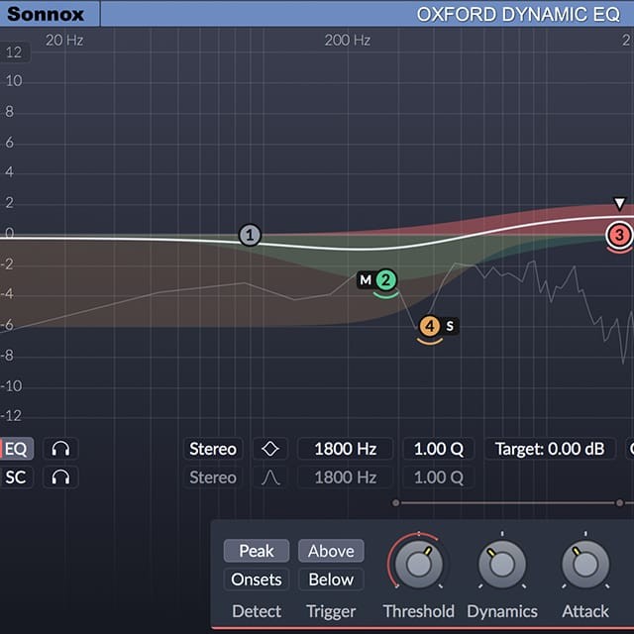The height and width of the screenshot is (634, 634).
Task: Click the M badge beside band 2
Action: click(366, 280)
